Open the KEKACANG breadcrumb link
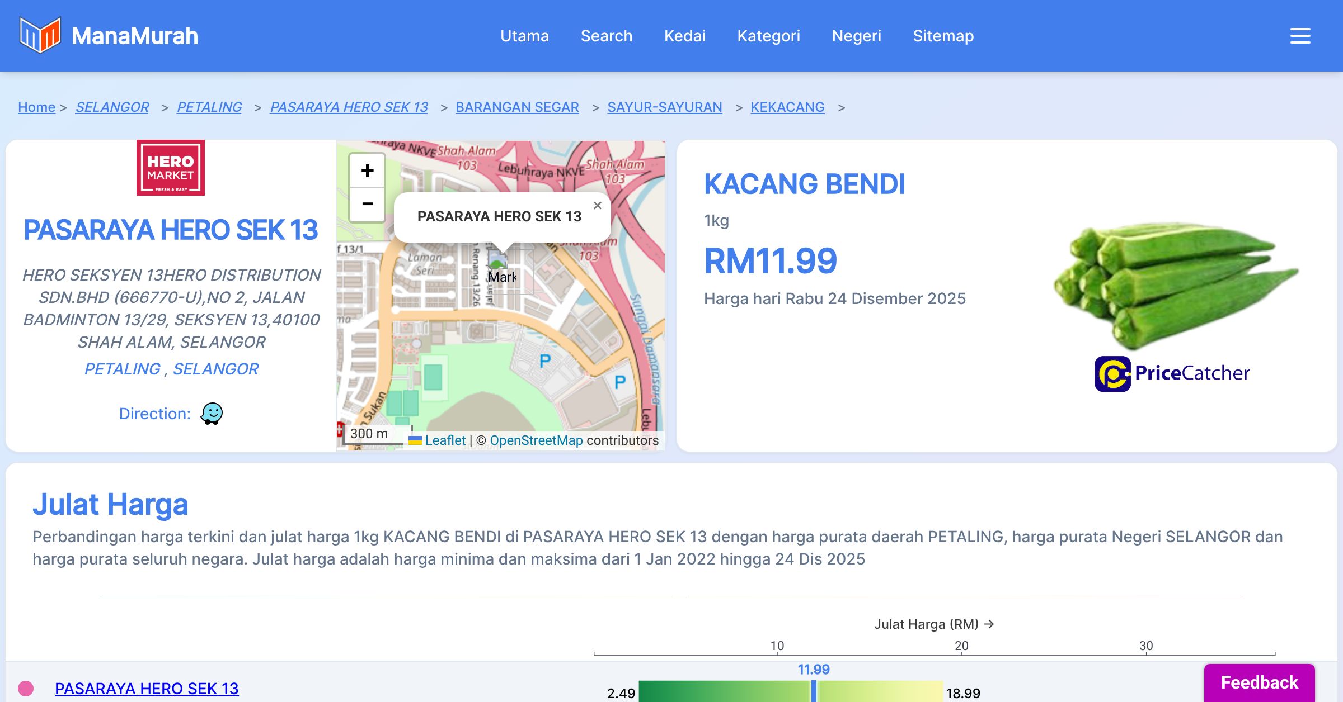Screen dimensions: 1343x702 tap(787, 107)
